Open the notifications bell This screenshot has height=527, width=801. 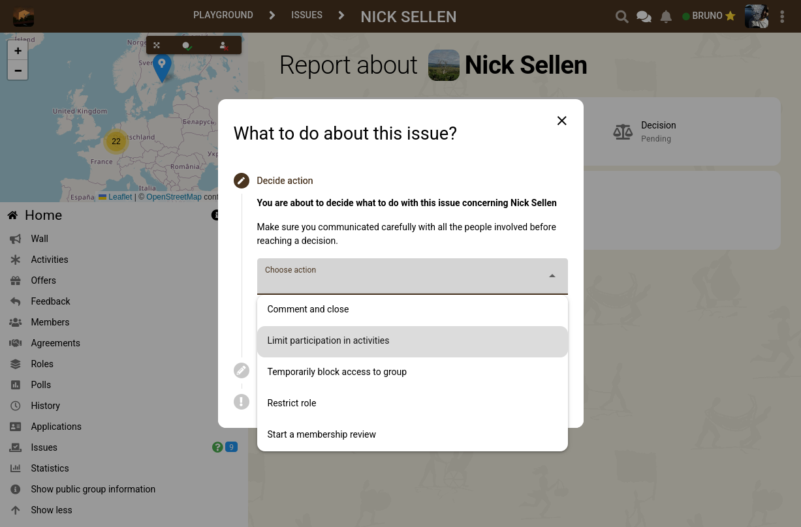tap(666, 17)
